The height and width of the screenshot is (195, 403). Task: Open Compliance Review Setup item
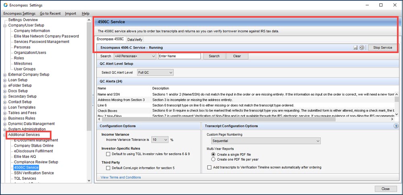click(36, 162)
